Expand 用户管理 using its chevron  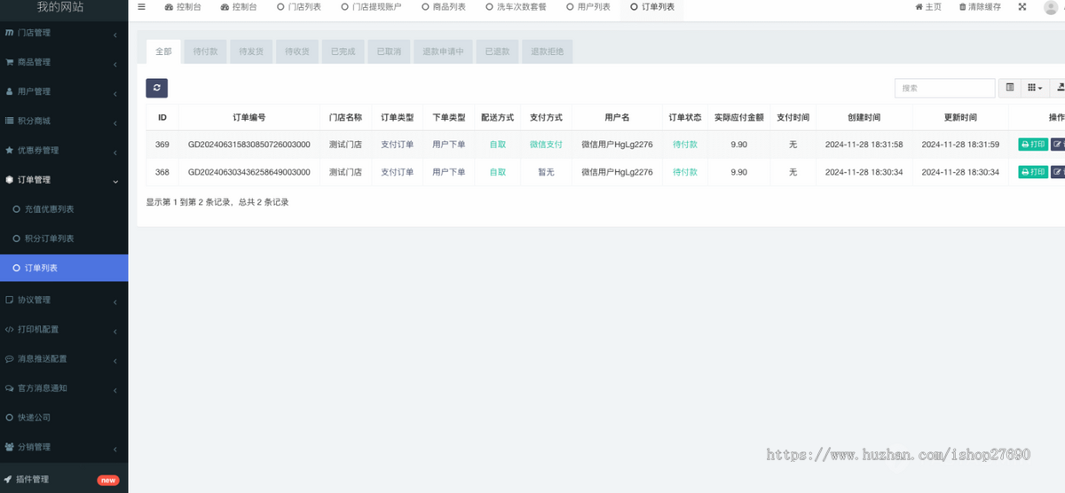tap(115, 92)
